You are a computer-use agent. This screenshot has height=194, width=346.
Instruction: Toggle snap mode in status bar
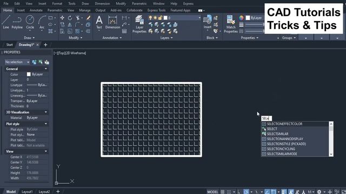(229, 192)
